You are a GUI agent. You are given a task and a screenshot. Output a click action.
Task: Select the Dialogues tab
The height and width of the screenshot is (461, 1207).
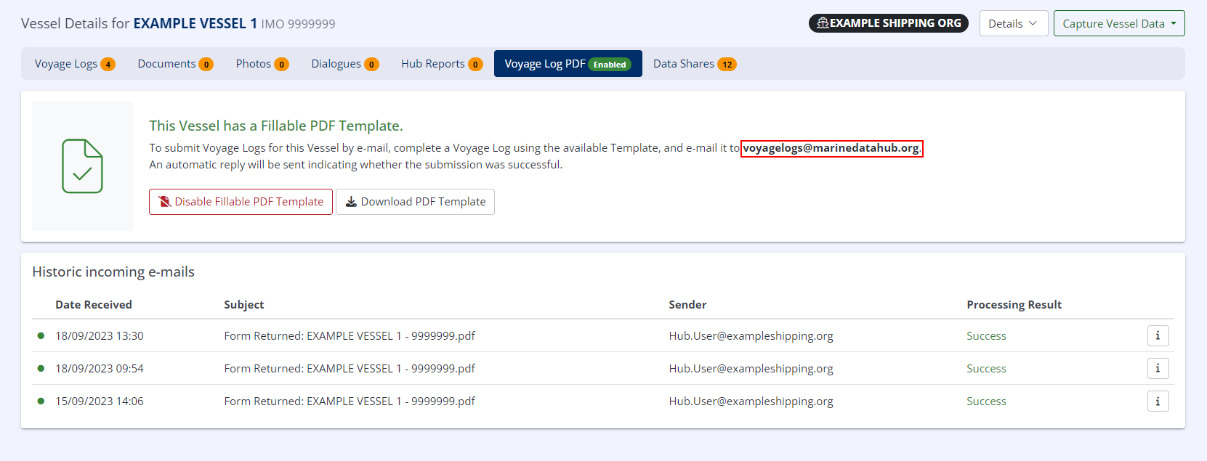pos(336,64)
